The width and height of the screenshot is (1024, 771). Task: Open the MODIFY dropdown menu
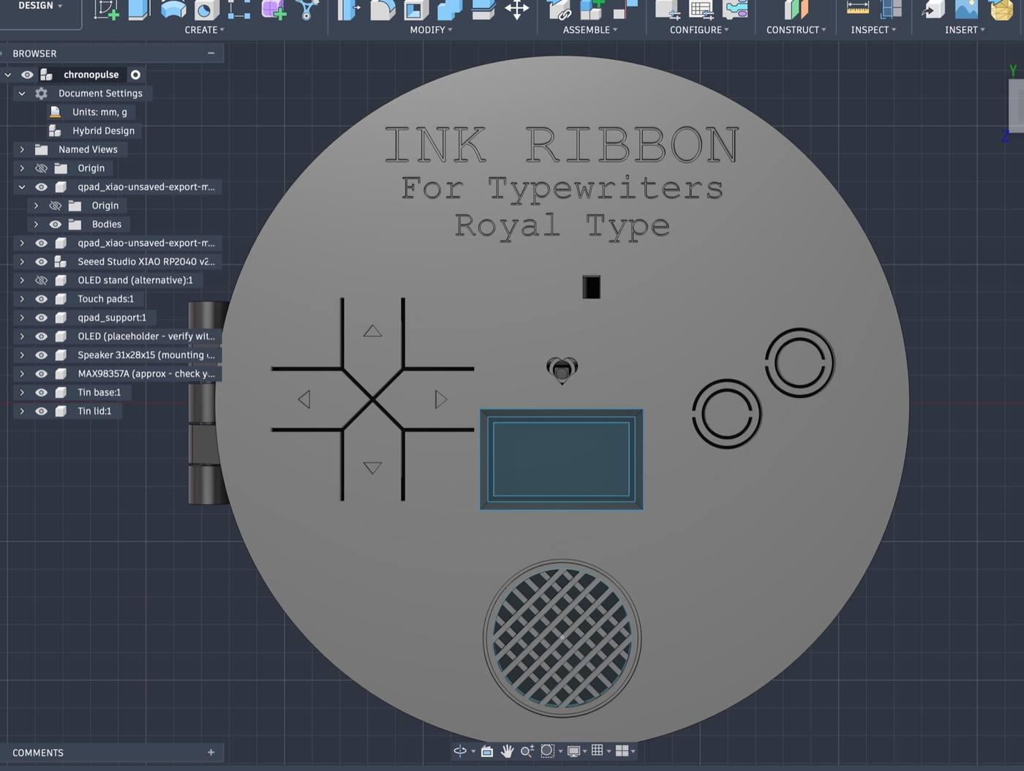431,30
